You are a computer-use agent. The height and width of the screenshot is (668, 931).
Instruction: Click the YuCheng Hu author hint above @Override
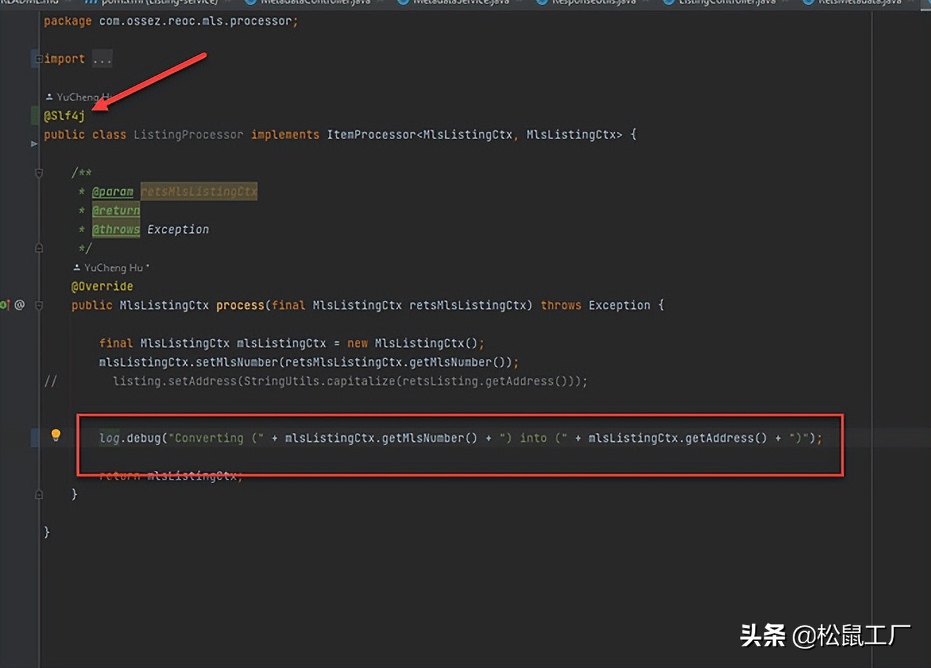click(x=113, y=268)
